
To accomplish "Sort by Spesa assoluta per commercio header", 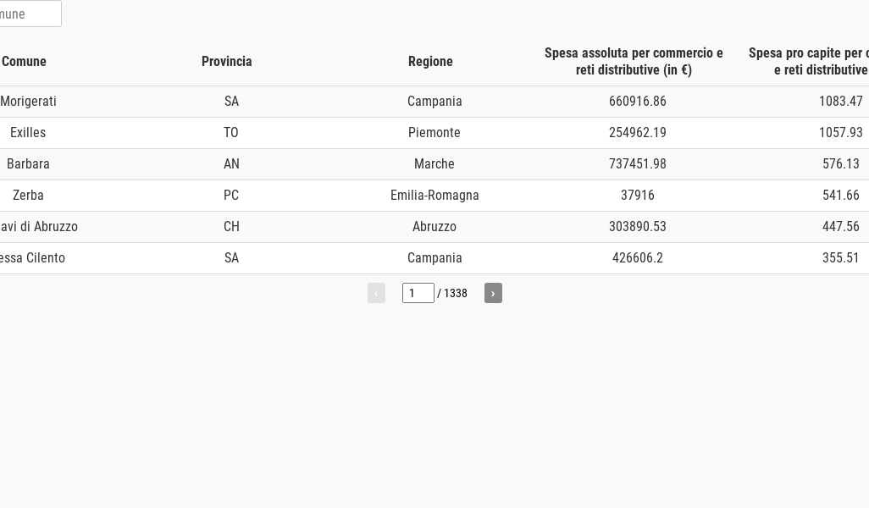I will point(634,62).
